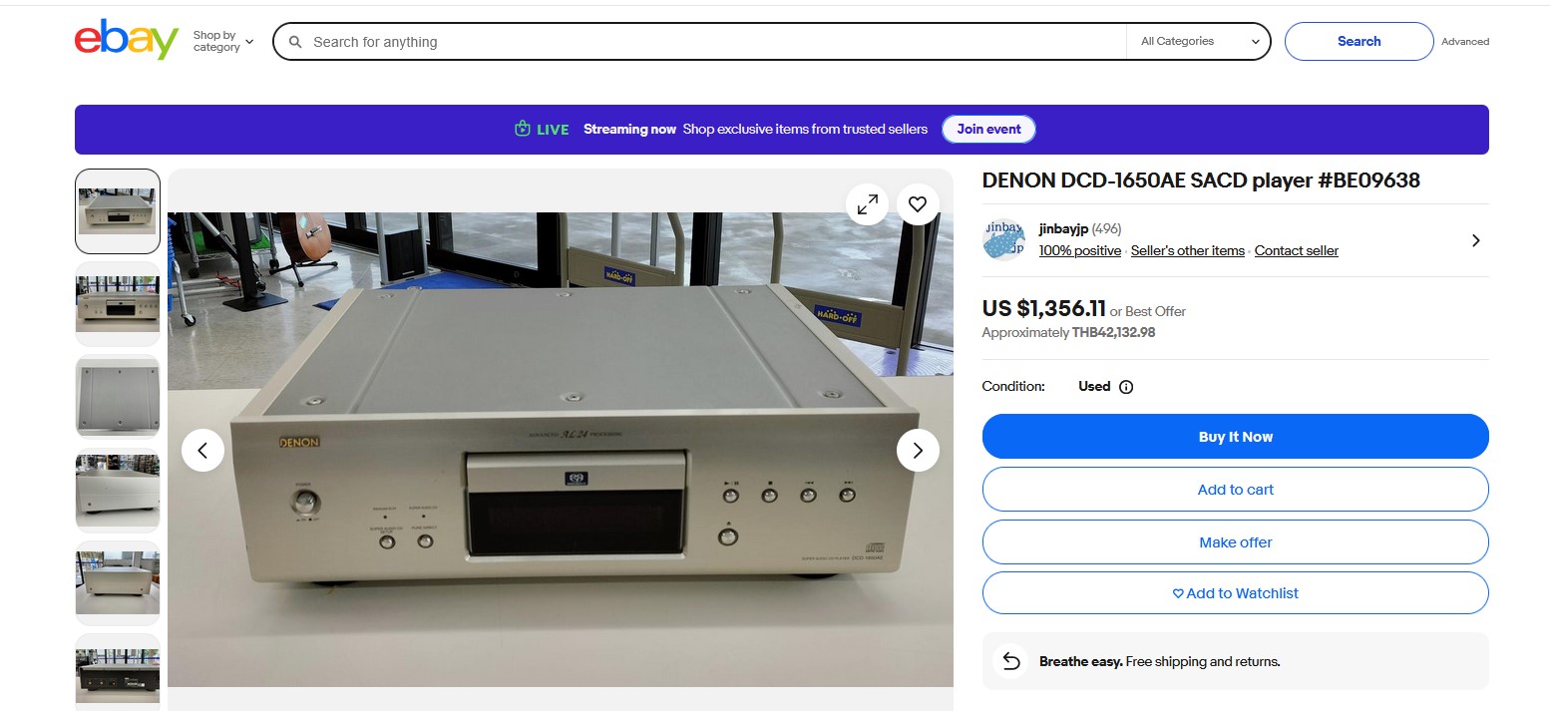The height and width of the screenshot is (711, 1550).
Task: Select the third thumbnail showing top panel
Action: click(118, 396)
